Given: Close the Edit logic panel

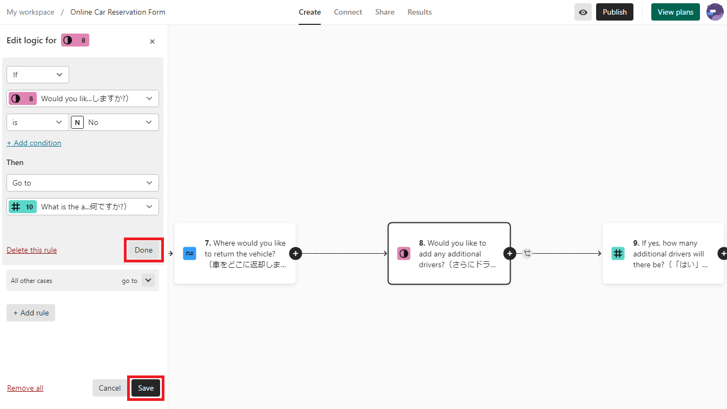Looking at the screenshot, I should click(x=152, y=42).
